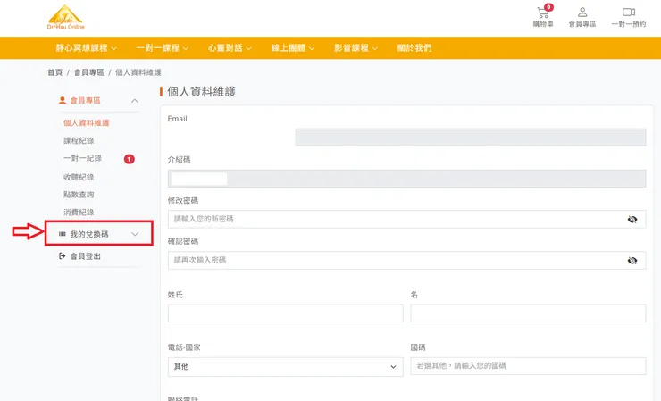The image size is (661, 401).
Task: Open the 一對一預約 video camera icon
Action: point(629,13)
